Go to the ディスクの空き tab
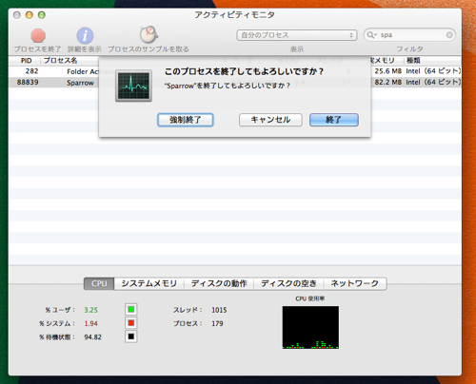476x384 pixels. click(x=288, y=283)
